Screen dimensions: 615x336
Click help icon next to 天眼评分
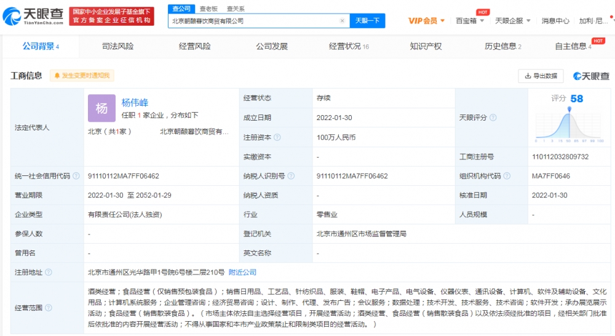click(493, 118)
